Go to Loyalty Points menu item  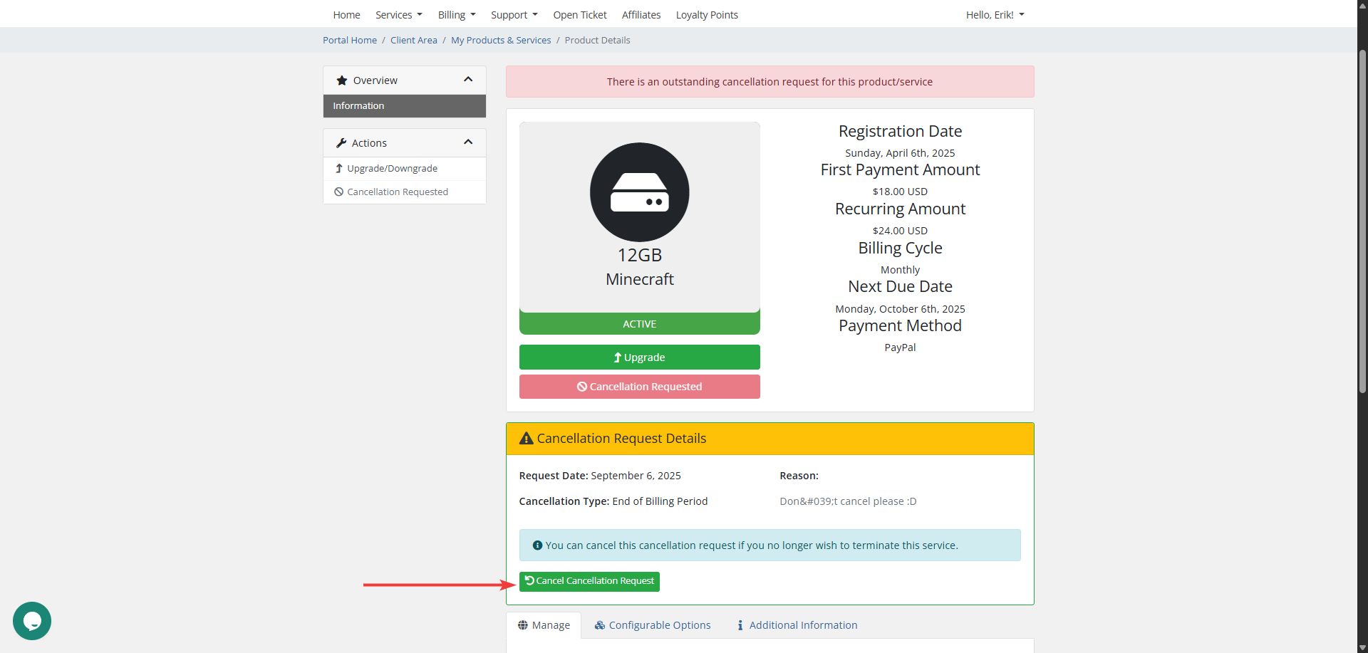click(706, 15)
